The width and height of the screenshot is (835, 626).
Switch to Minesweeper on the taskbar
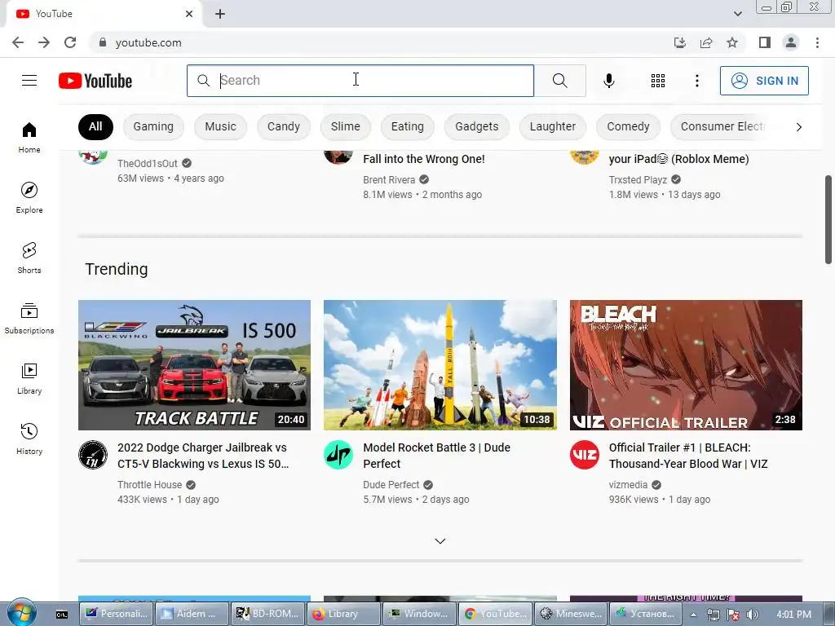(570, 614)
